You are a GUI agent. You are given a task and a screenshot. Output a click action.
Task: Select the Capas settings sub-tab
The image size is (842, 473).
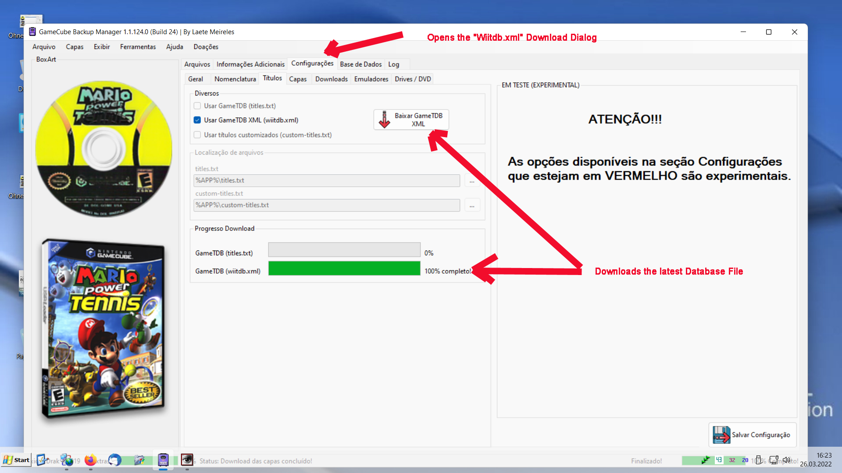[x=298, y=79]
